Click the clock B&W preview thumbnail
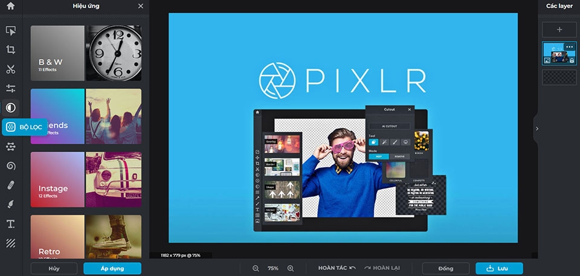This screenshot has width=580, height=276. [114, 53]
